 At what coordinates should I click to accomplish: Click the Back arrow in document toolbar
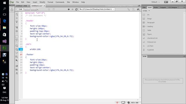coord(69,9)
